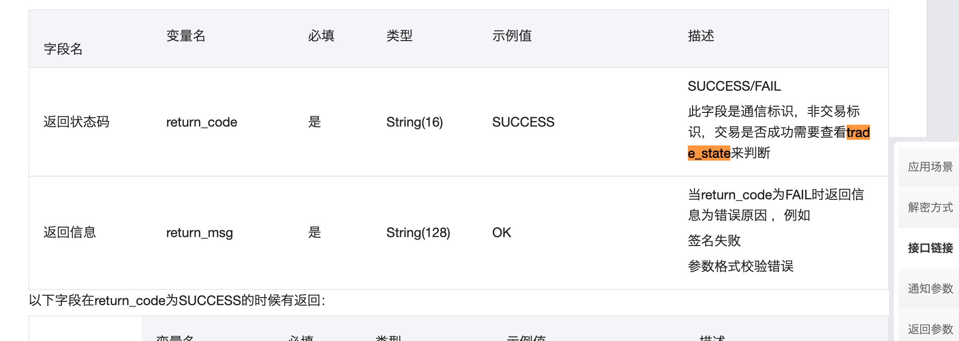Click the String(16) type cell
The image size is (959, 341).
pyautogui.click(x=414, y=122)
